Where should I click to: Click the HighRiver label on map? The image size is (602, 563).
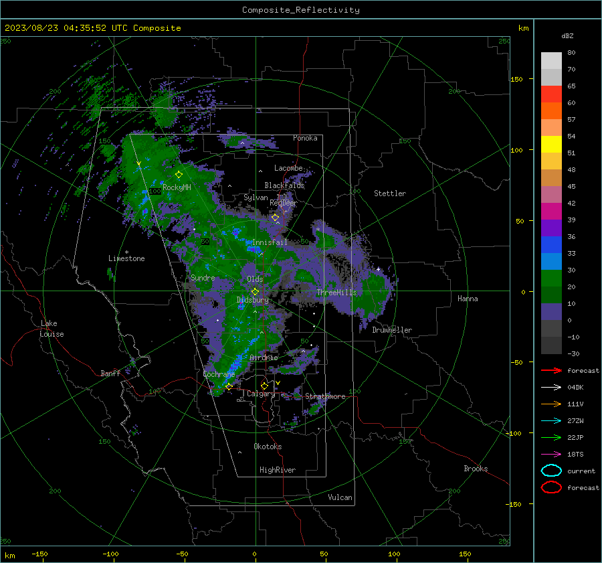[x=278, y=470]
